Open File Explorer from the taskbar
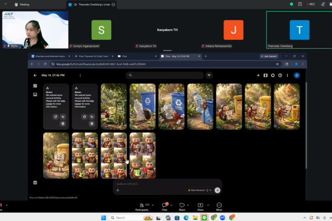 [x=195, y=218]
